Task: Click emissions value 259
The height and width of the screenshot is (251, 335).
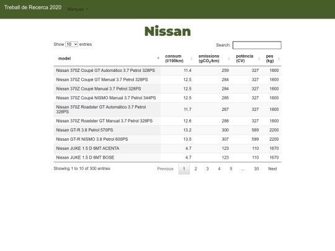Action: 225,71
